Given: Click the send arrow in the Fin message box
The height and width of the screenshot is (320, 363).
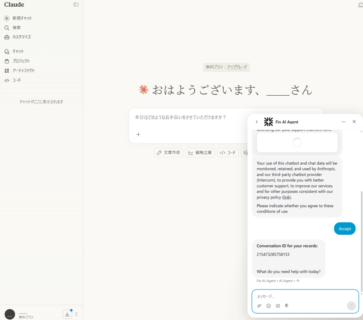Looking at the screenshot, I should [351, 305].
